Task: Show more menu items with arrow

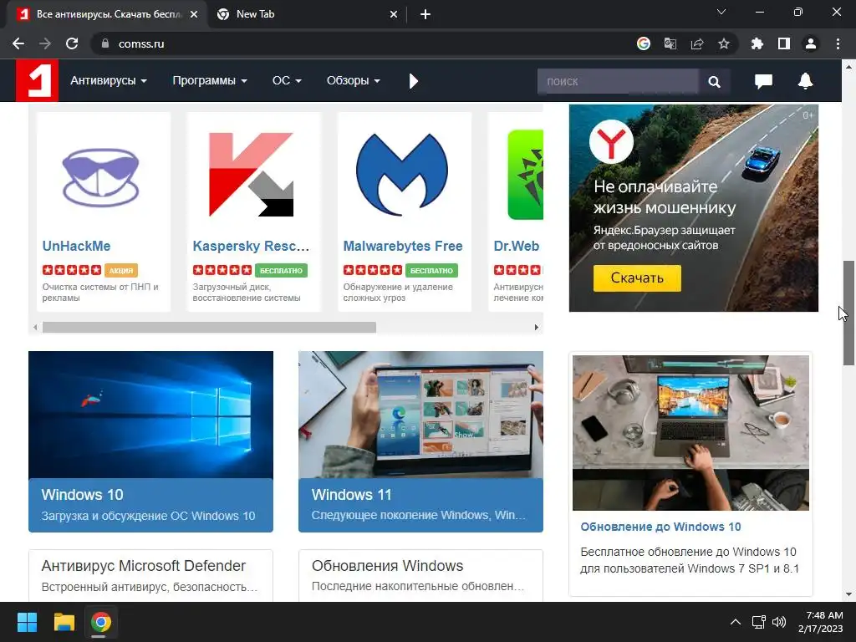Action: tap(413, 81)
